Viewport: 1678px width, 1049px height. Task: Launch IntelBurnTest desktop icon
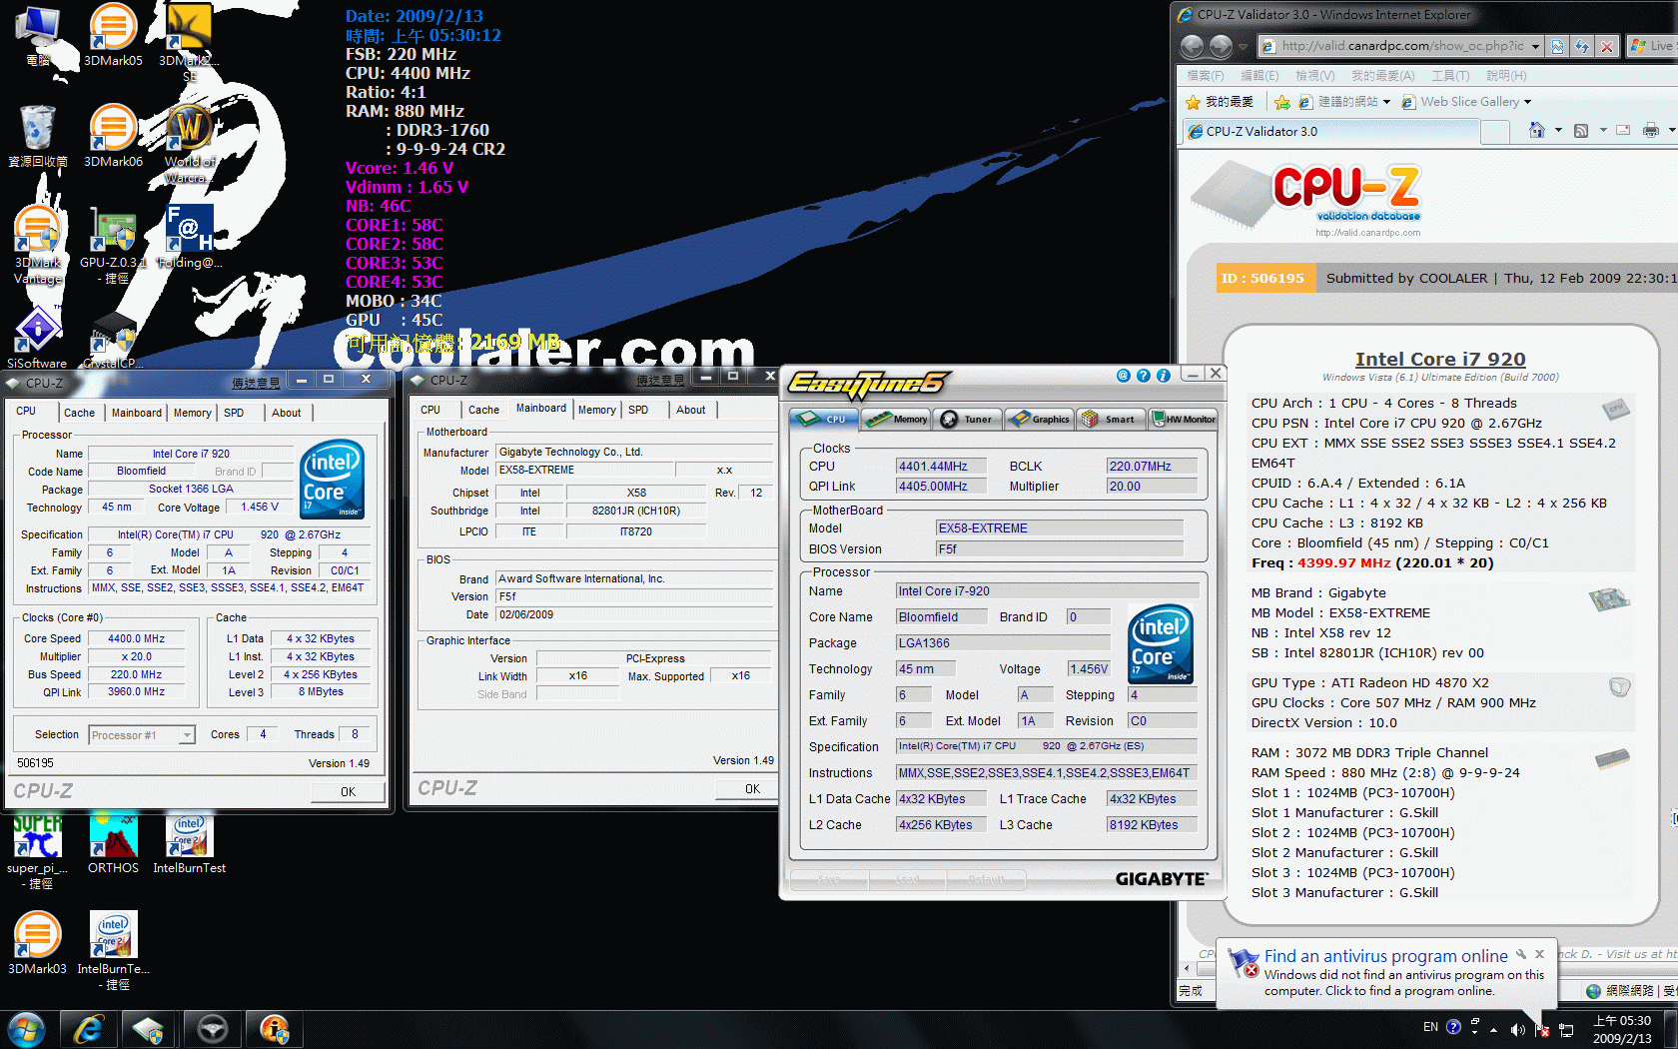189,844
